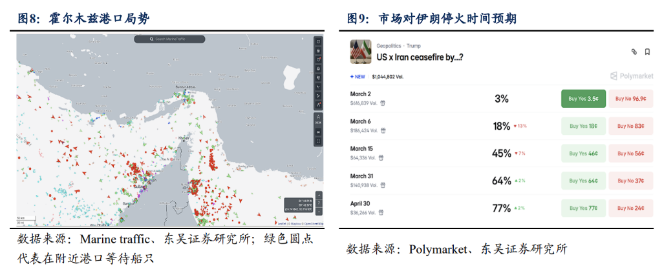Click the gift icon beside March 15 volume
This screenshot has height=273, width=662.
380,157
